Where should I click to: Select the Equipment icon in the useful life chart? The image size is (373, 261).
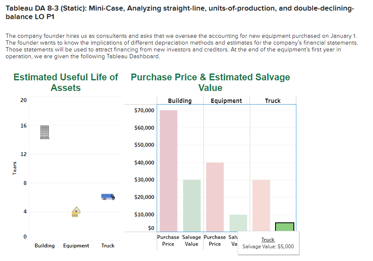76,212
